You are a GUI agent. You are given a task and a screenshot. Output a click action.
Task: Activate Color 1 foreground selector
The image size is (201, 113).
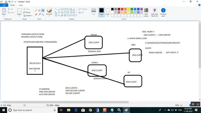coord(101,12)
